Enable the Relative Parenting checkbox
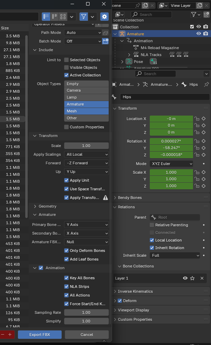Viewport: 211px width, 345px height. tap(151, 225)
